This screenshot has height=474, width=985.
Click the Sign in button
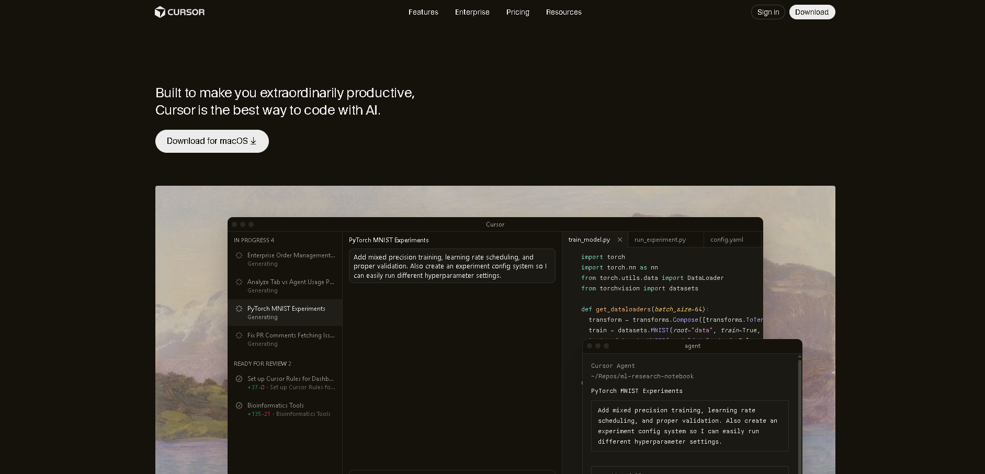click(768, 12)
